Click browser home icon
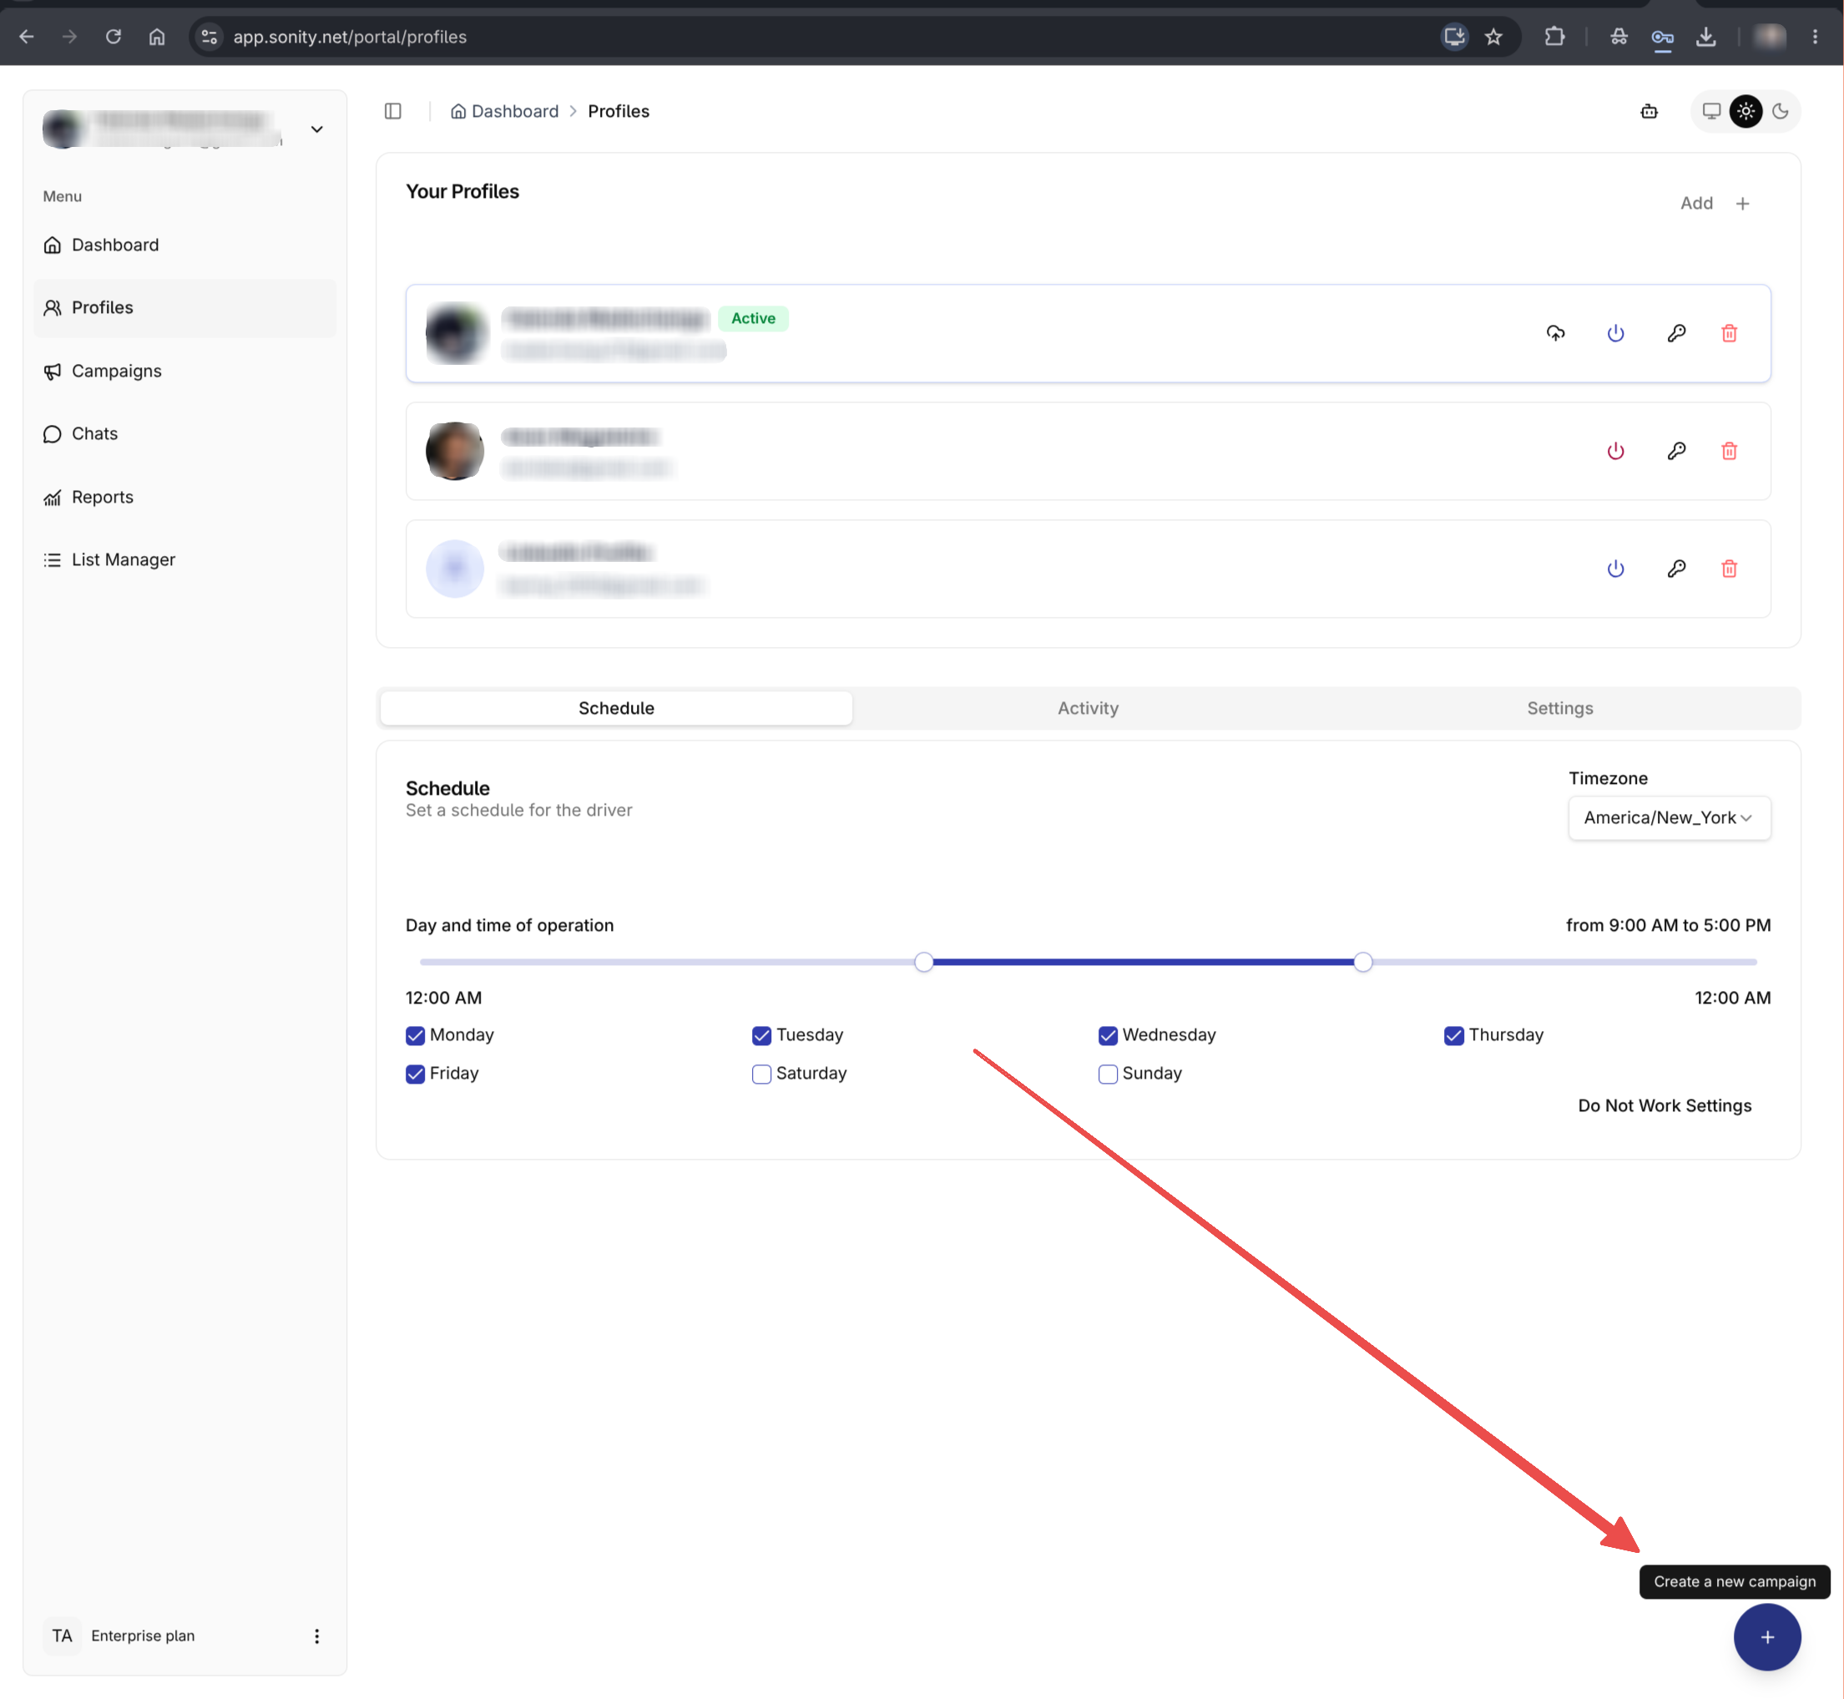 pyautogui.click(x=157, y=37)
